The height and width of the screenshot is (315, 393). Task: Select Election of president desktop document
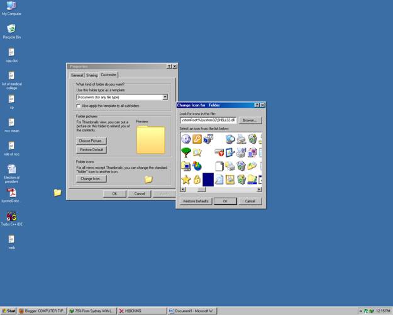coord(11,174)
